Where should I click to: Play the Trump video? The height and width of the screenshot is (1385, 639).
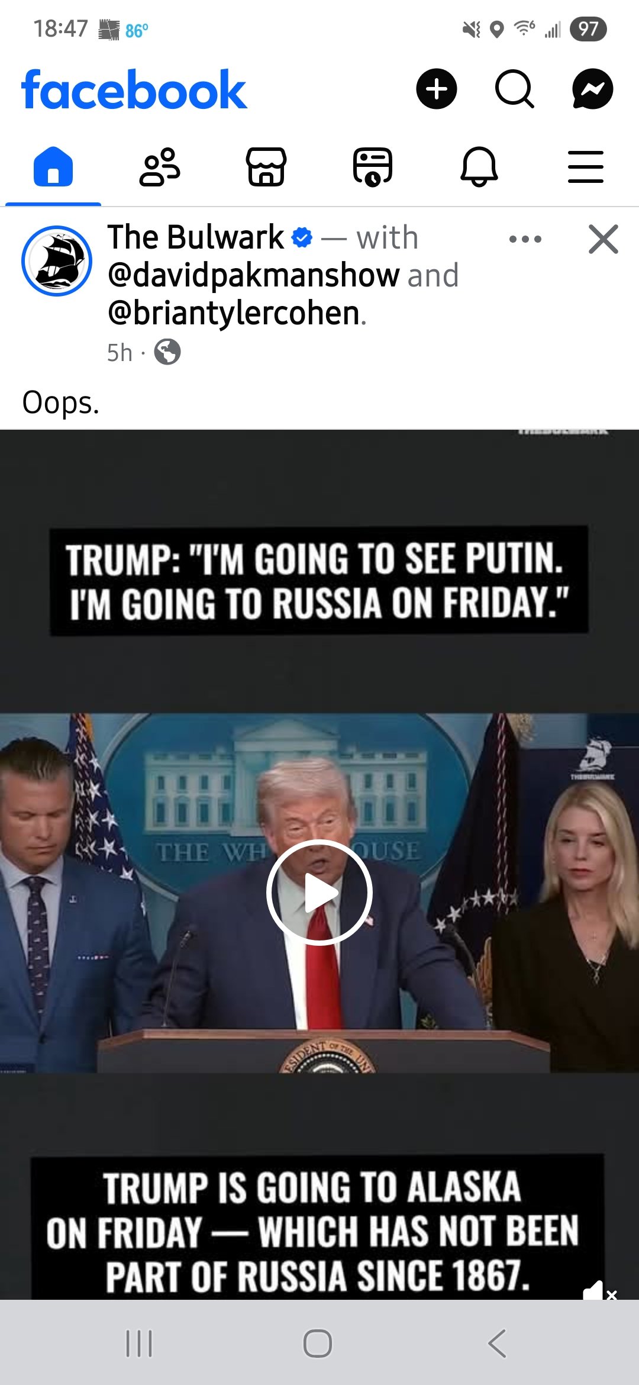319,892
